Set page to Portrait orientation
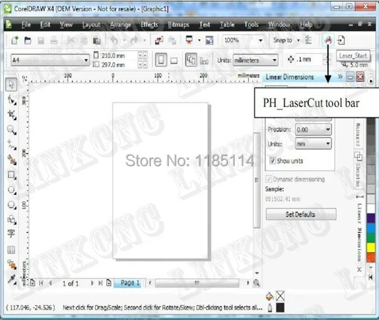Viewport: 379px width, 320px height. click(161, 60)
